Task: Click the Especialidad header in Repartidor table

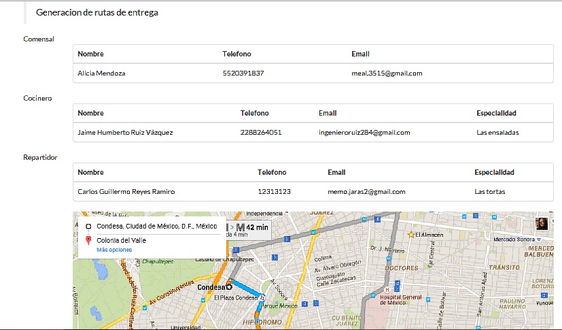Action: (x=494, y=172)
